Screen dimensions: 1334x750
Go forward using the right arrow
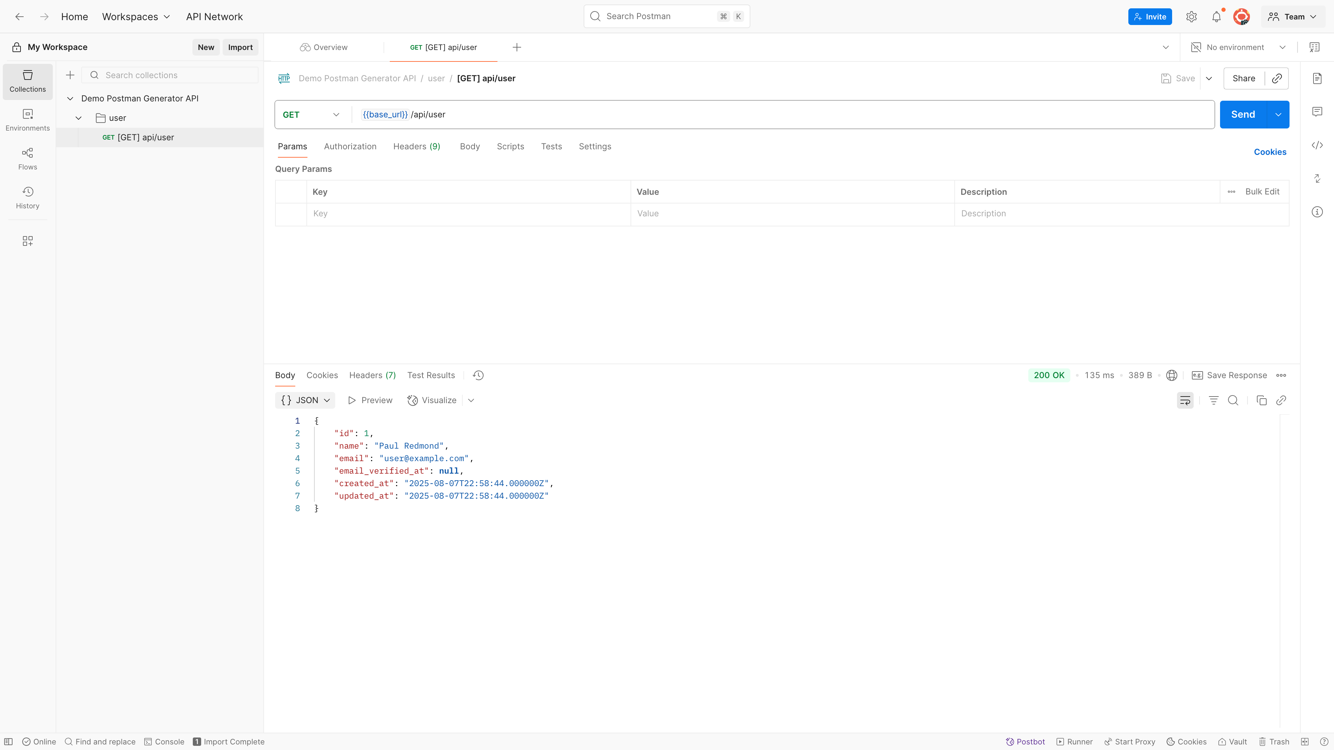[44, 17]
